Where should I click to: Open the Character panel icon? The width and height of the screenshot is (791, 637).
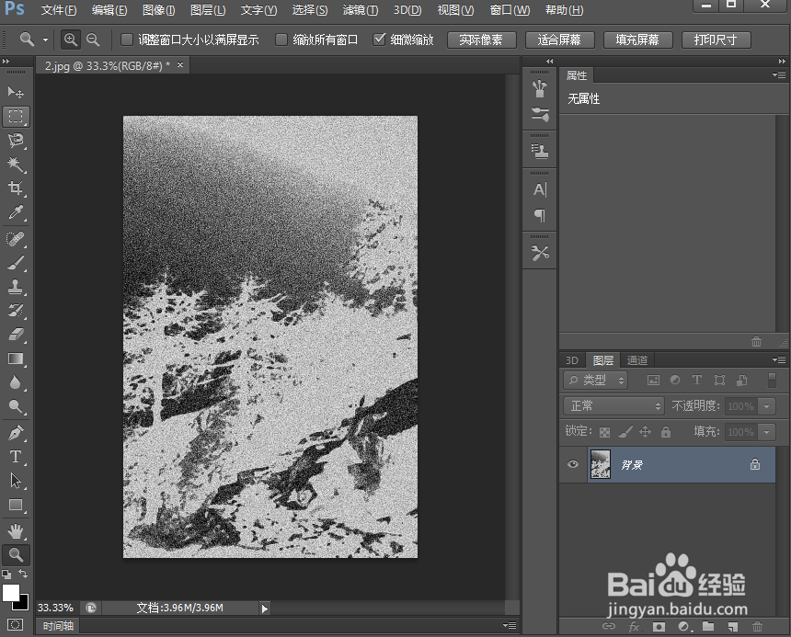[x=540, y=189]
